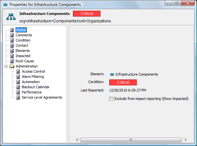Click the window title bar application icon
197x146 pixels.
(6, 5)
